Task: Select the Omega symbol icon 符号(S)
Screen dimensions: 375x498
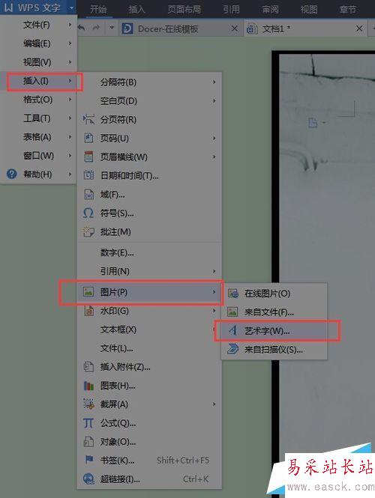Action: (x=88, y=213)
